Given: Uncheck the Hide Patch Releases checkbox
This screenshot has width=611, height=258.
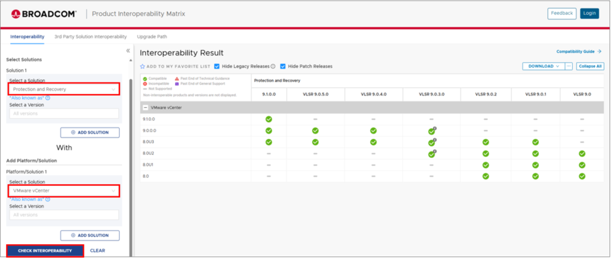Looking at the screenshot, I should coord(283,66).
